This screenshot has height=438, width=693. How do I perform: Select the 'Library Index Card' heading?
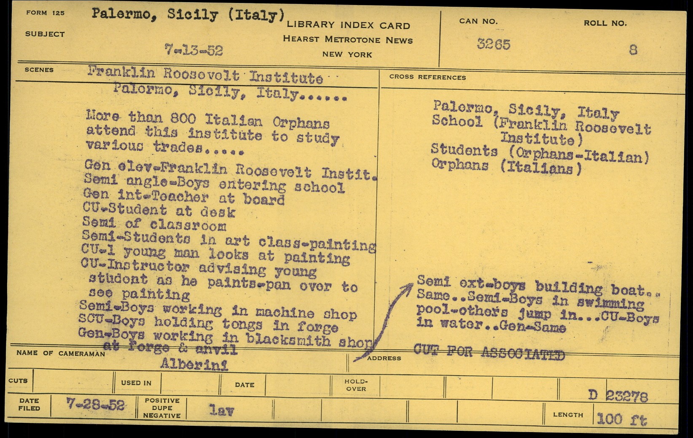pos(348,25)
